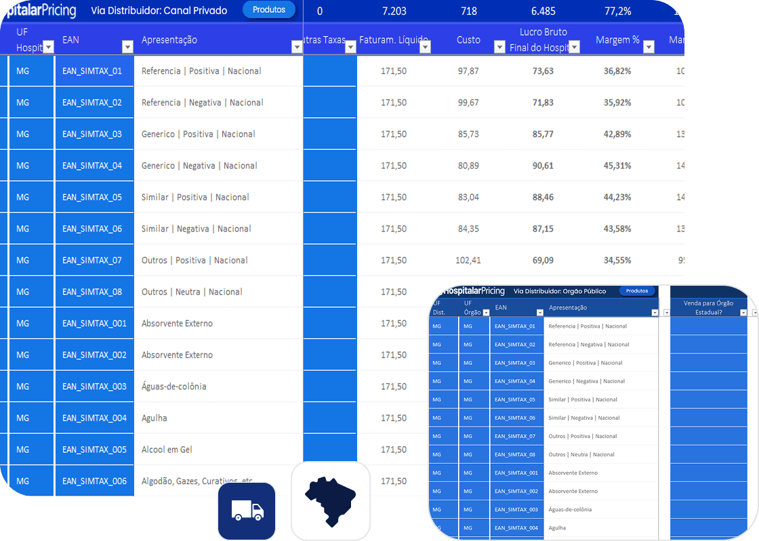
Task: Click the Brazil map icon
Action: click(x=330, y=501)
